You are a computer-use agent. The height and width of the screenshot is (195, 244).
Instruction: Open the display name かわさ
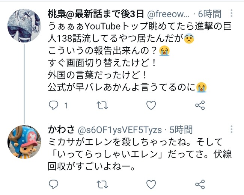[61, 130]
